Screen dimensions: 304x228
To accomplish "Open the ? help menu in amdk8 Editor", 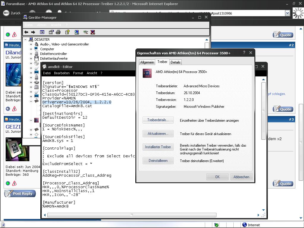I will pos(102,73).
